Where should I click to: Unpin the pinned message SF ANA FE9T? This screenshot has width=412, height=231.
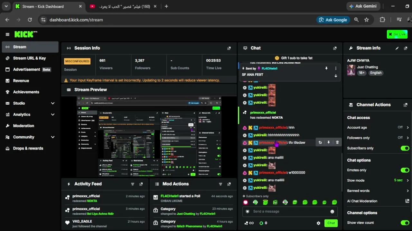coord(326,68)
